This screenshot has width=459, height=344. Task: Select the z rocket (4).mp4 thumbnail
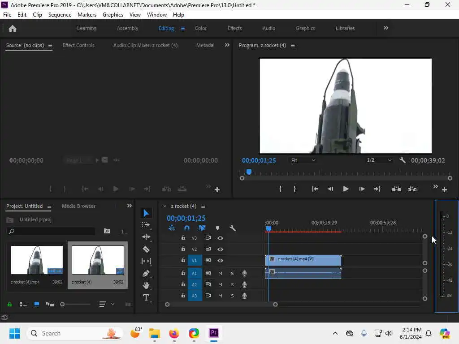pos(37,260)
